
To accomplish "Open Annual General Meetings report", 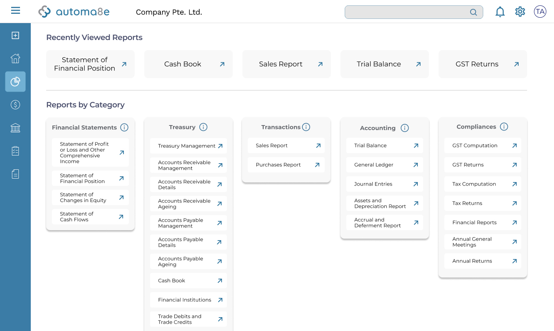I will (483, 242).
